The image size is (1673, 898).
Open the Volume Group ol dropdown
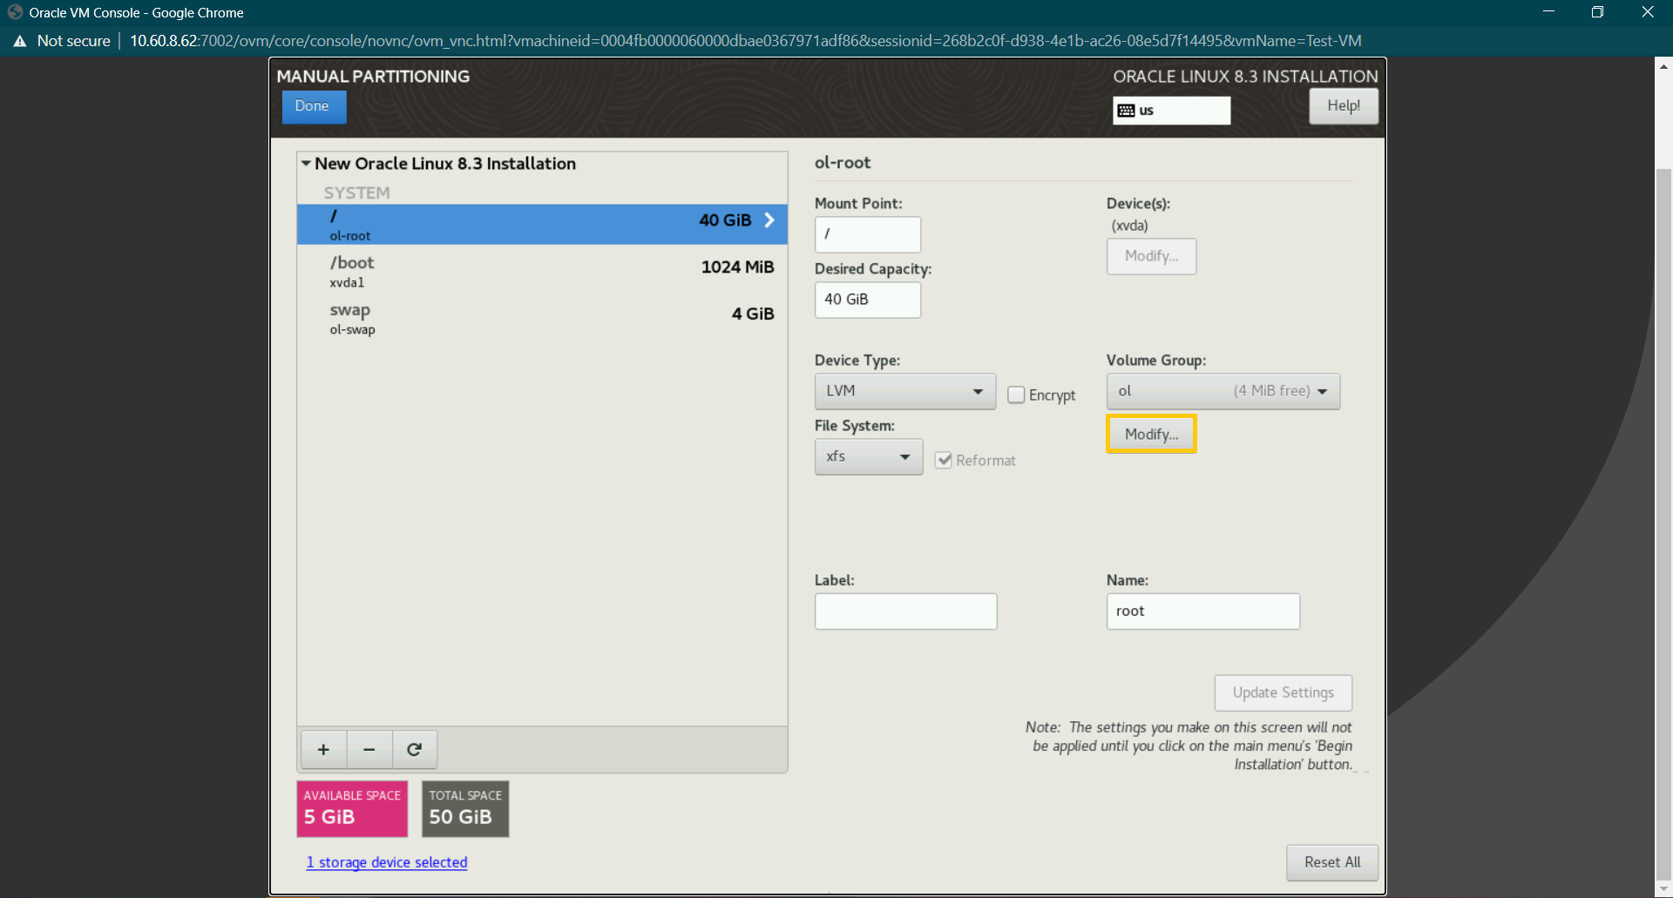point(1223,391)
